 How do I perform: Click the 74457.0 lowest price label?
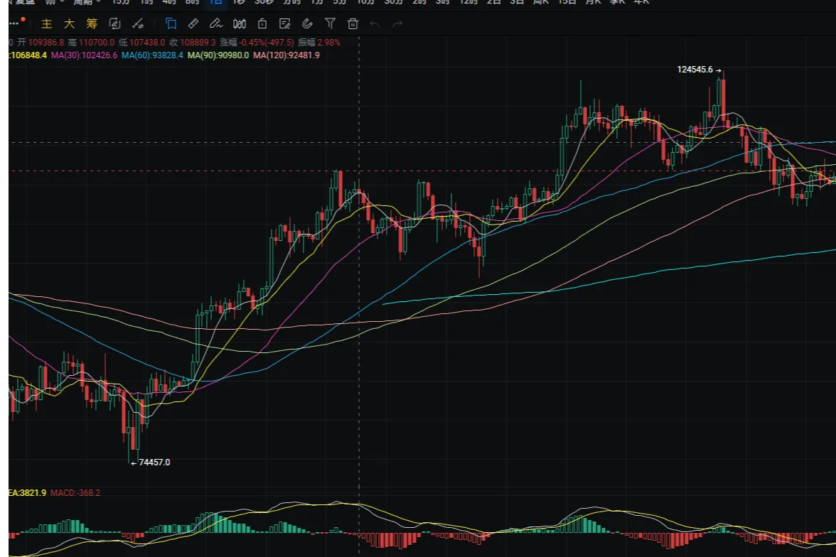pos(154,462)
